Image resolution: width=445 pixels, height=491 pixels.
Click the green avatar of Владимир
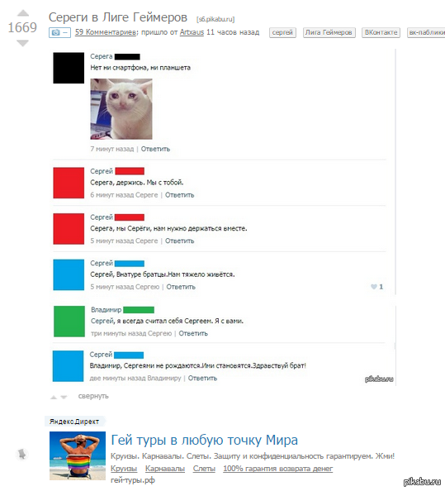[x=69, y=322]
